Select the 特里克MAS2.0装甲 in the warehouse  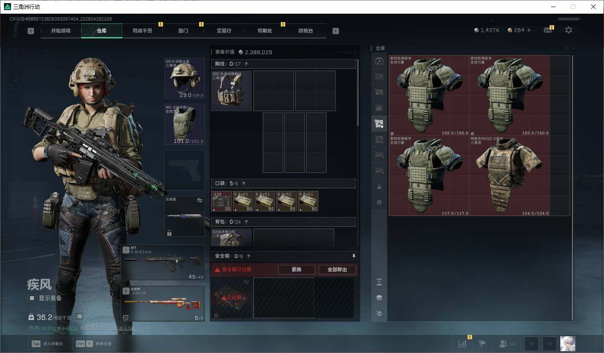[x=510, y=176]
